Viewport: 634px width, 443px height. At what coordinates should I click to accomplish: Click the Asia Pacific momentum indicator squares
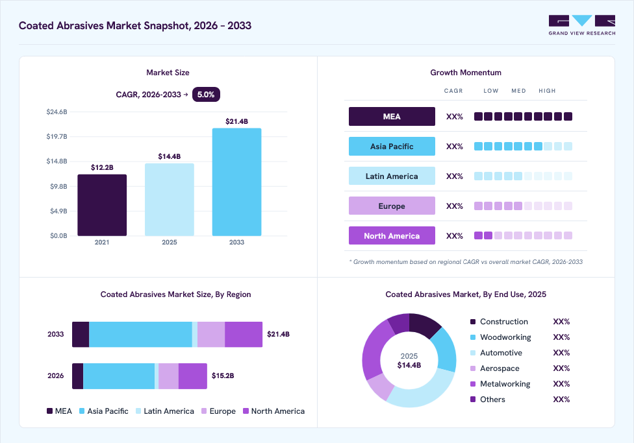tap(523, 146)
